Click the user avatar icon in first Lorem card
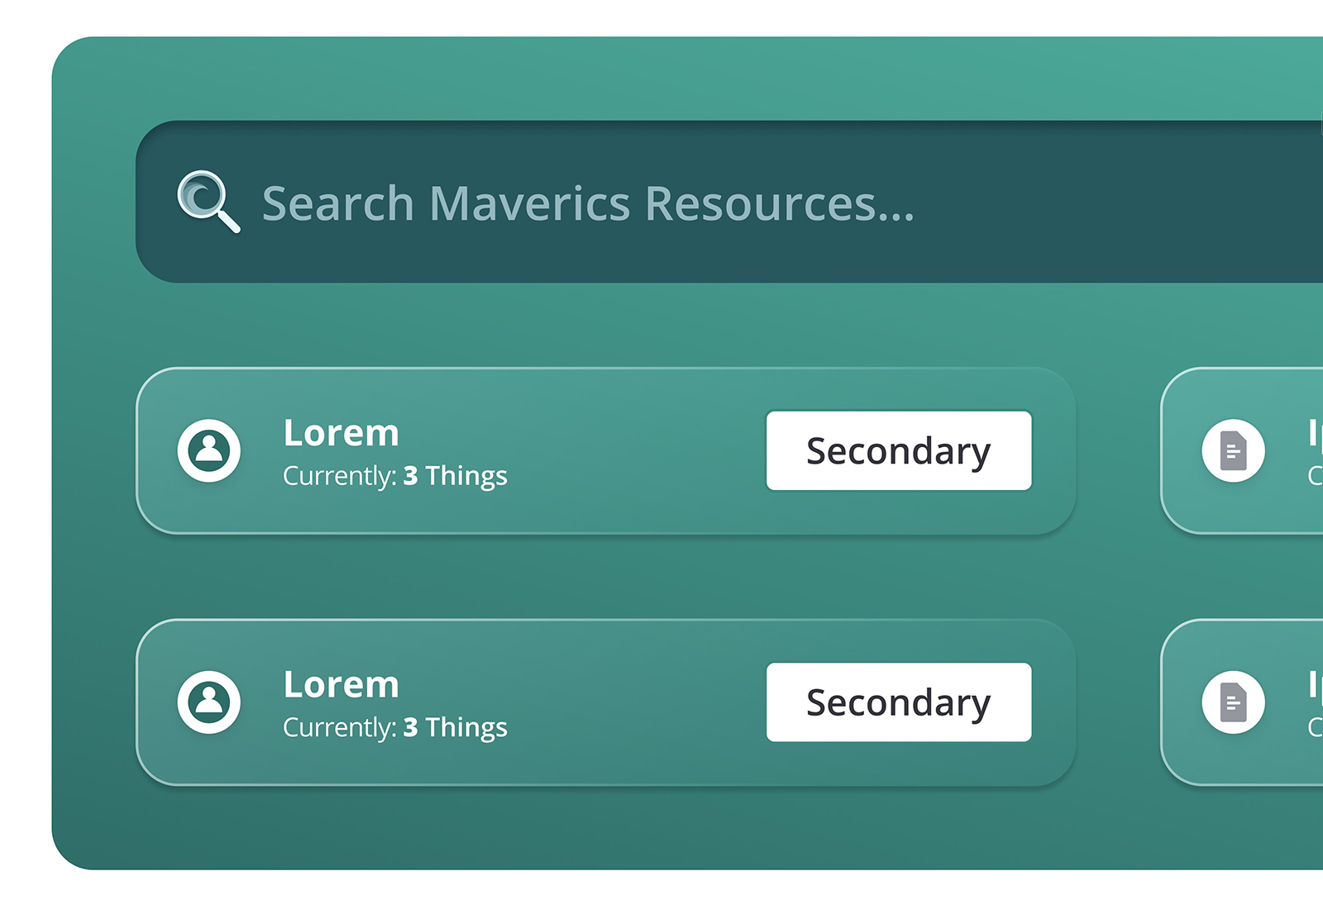 [209, 450]
